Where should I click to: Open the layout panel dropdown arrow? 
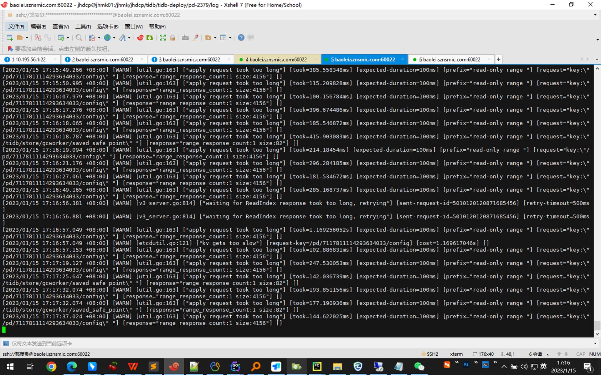[x=230, y=38]
